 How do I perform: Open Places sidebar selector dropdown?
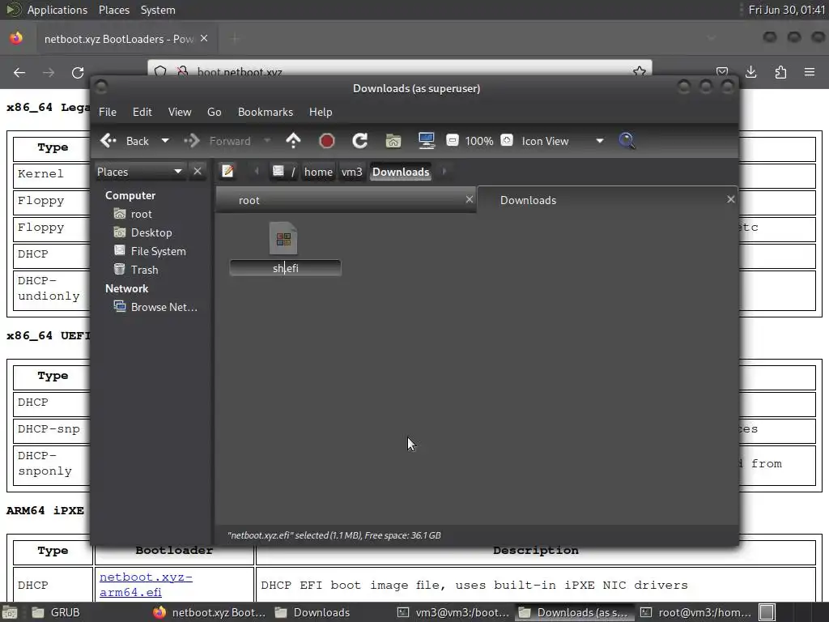click(139, 172)
